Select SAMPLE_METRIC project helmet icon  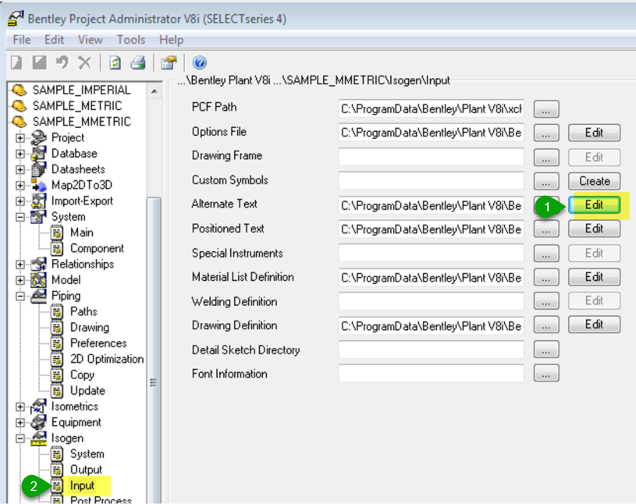coord(19,106)
